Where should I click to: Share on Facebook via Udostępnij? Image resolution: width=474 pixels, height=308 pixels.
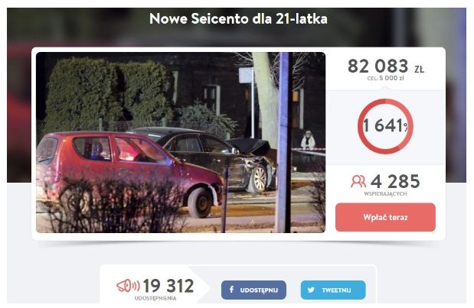pyautogui.click(x=253, y=290)
